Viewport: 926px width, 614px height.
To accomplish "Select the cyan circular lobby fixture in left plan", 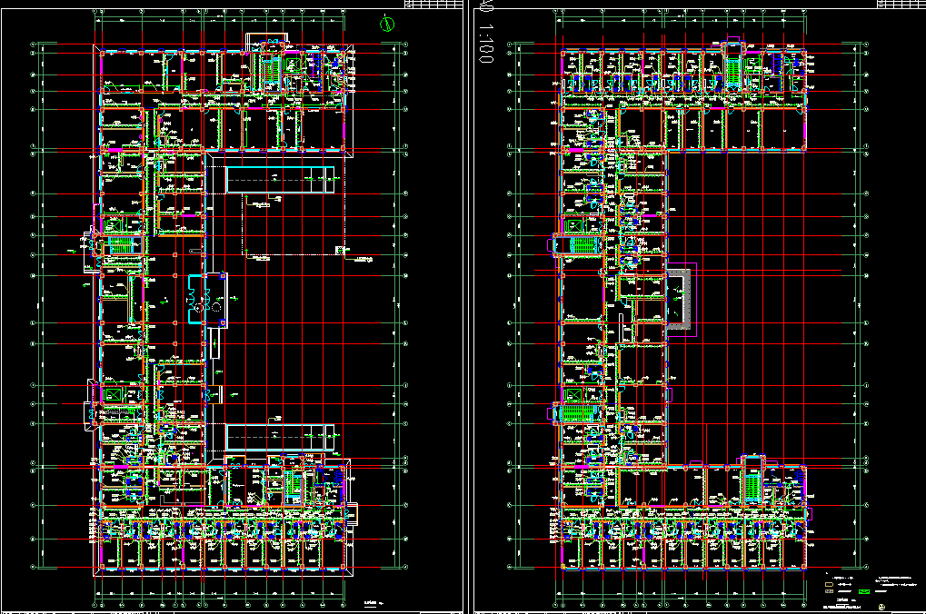I will pos(206,298).
